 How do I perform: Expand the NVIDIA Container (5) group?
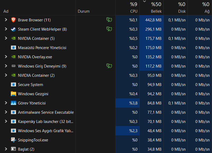point(6,38)
